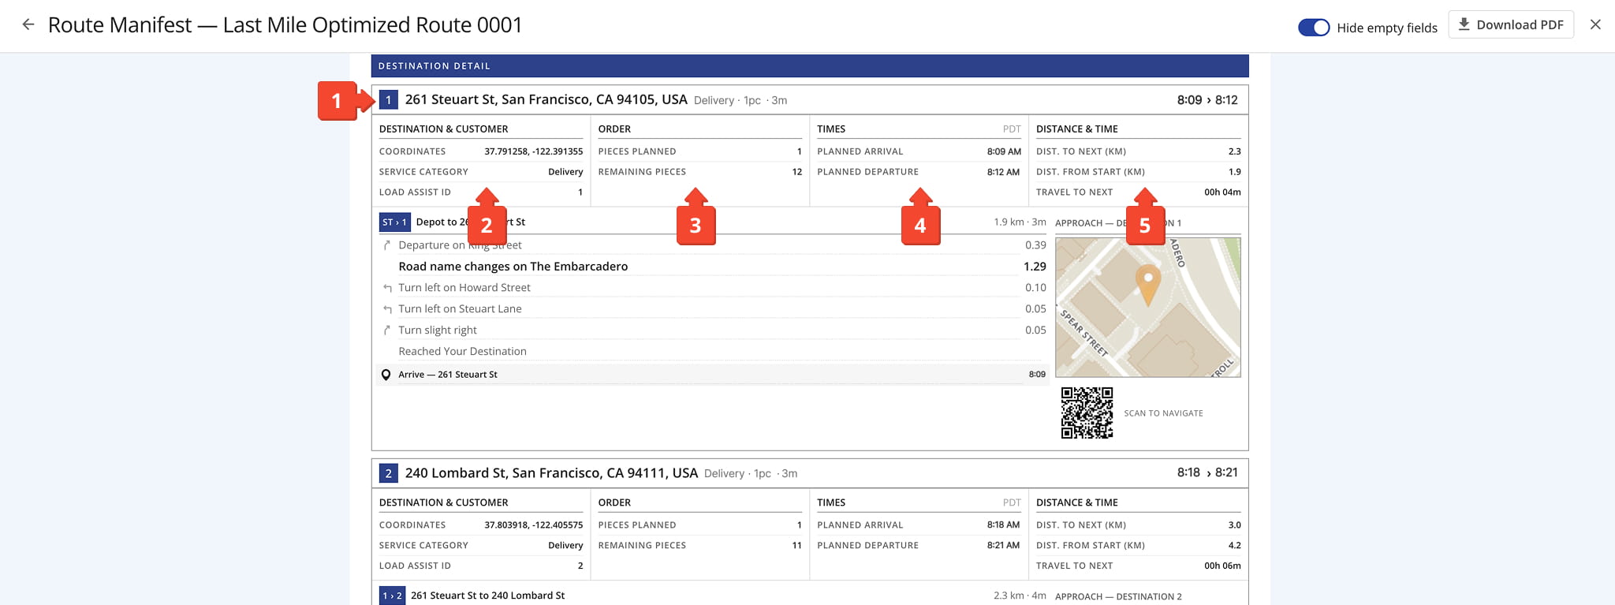Screen dimensions: 1615x605
Task: Click the 261 Steuart St to 240 Lombard St segment
Action: point(487,596)
